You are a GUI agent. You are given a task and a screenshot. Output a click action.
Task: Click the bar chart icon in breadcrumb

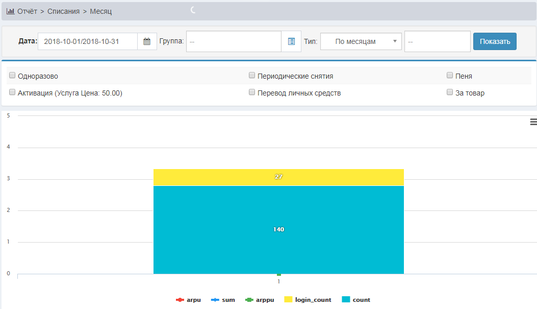tap(10, 11)
